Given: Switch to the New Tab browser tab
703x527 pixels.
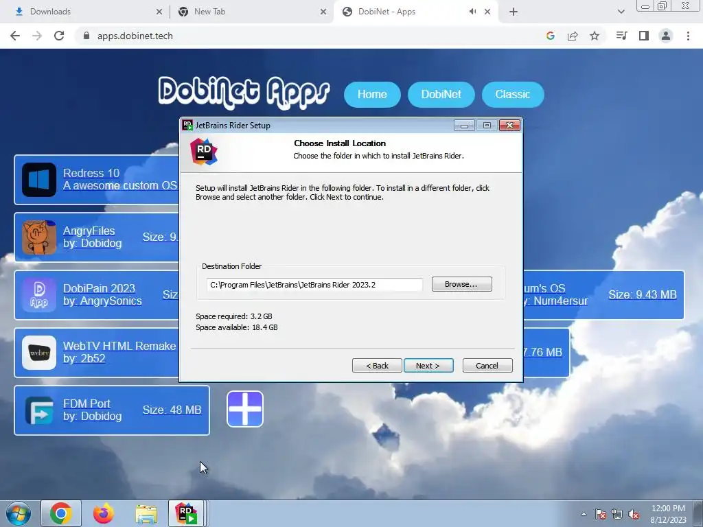Looking at the screenshot, I should click(251, 12).
